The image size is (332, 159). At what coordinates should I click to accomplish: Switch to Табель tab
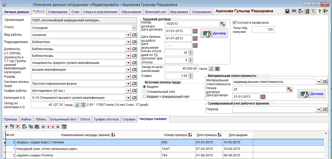(41, 119)
